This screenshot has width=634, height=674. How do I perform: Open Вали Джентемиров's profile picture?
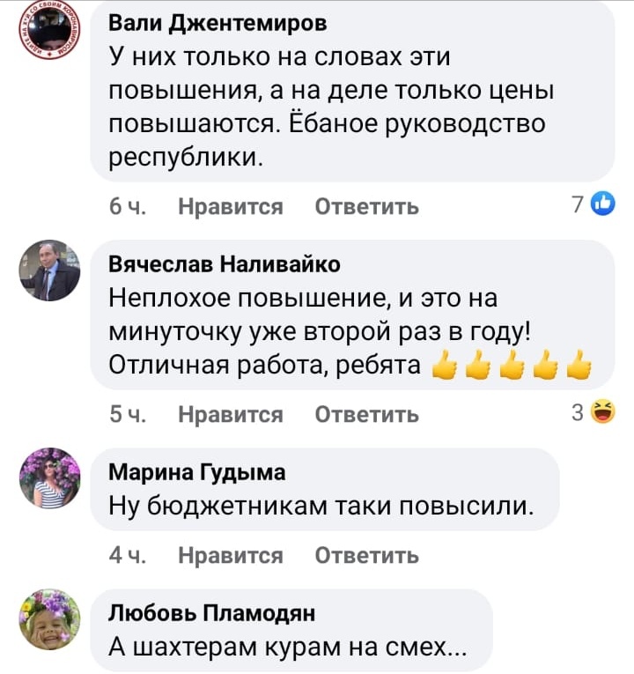coord(50,29)
